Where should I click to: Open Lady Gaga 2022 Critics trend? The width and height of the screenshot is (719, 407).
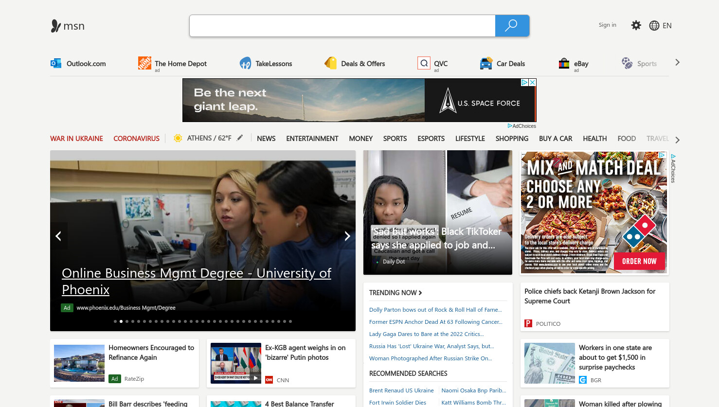[427, 334]
